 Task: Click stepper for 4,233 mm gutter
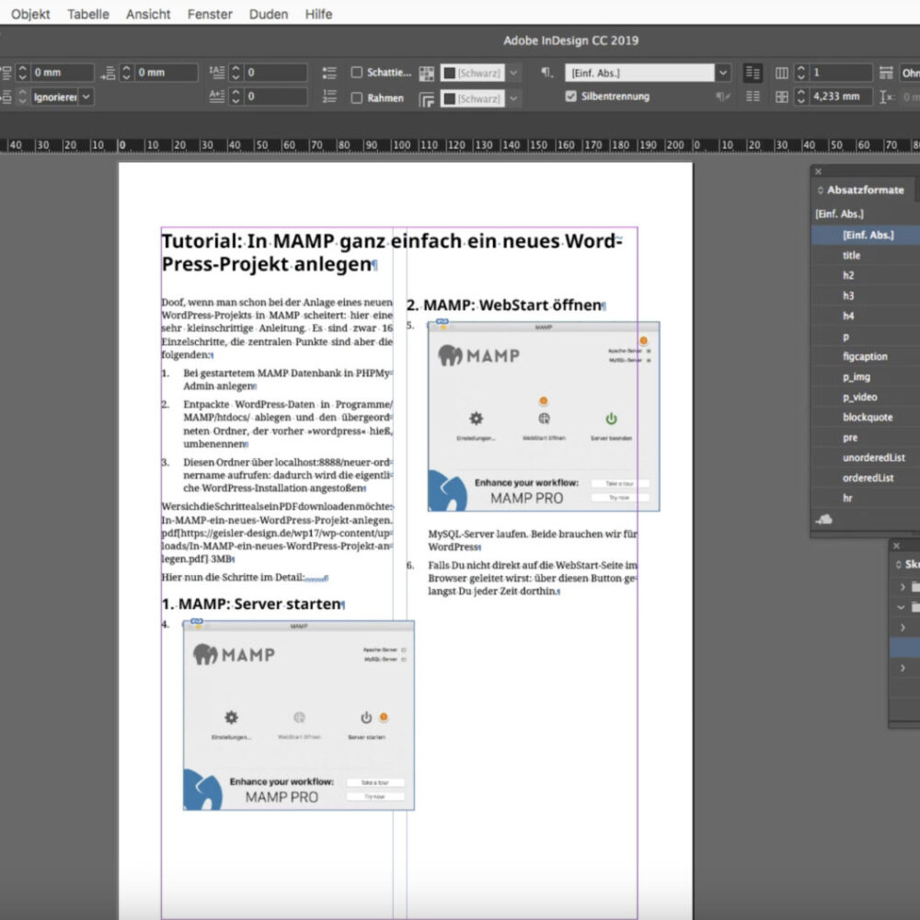[x=801, y=97]
